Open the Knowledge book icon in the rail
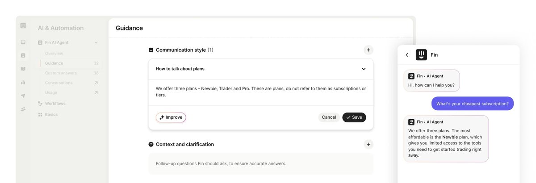This screenshot has height=183, width=536. 23,69
